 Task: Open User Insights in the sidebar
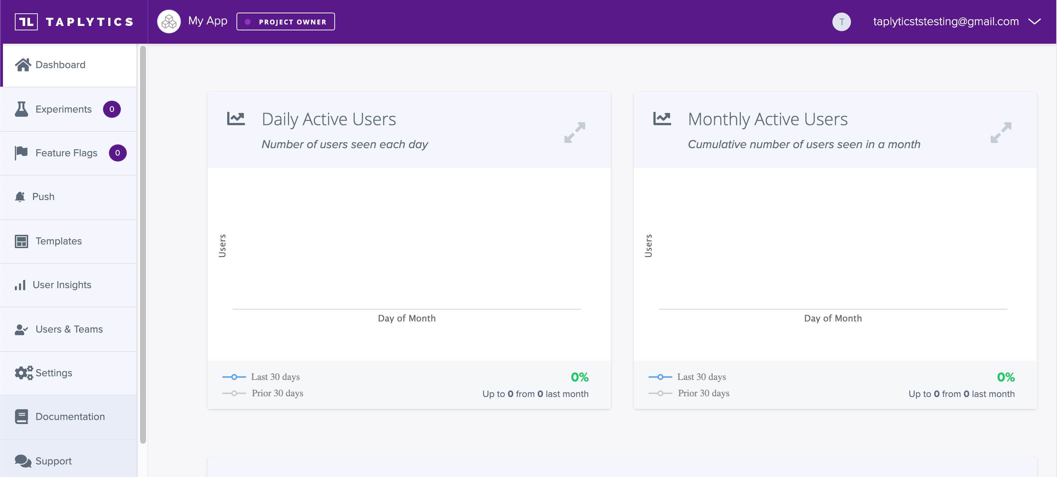(62, 285)
